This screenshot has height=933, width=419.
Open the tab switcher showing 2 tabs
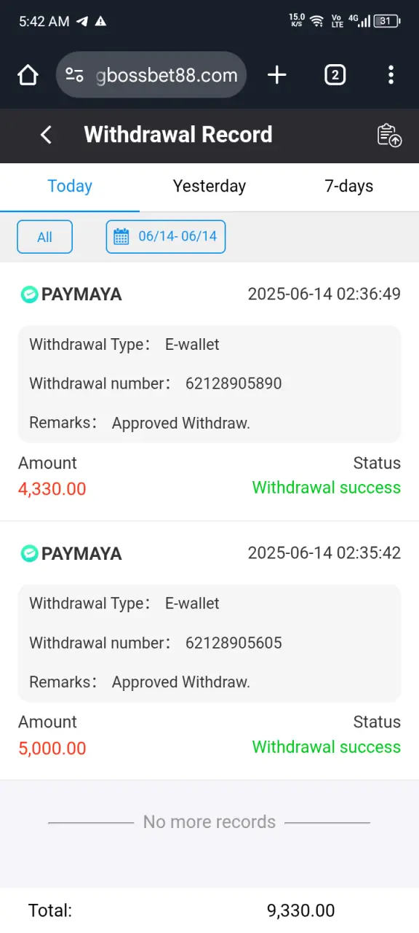tap(335, 74)
